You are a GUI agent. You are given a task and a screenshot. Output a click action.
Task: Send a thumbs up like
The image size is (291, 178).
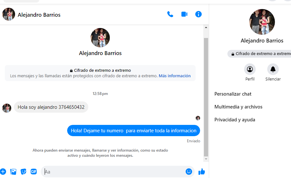[202, 172]
